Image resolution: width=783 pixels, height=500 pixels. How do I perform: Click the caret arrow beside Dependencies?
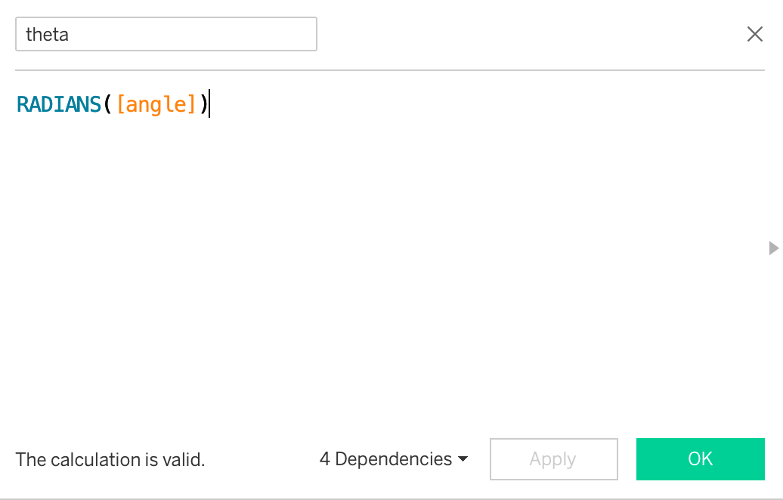click(463, 459)
